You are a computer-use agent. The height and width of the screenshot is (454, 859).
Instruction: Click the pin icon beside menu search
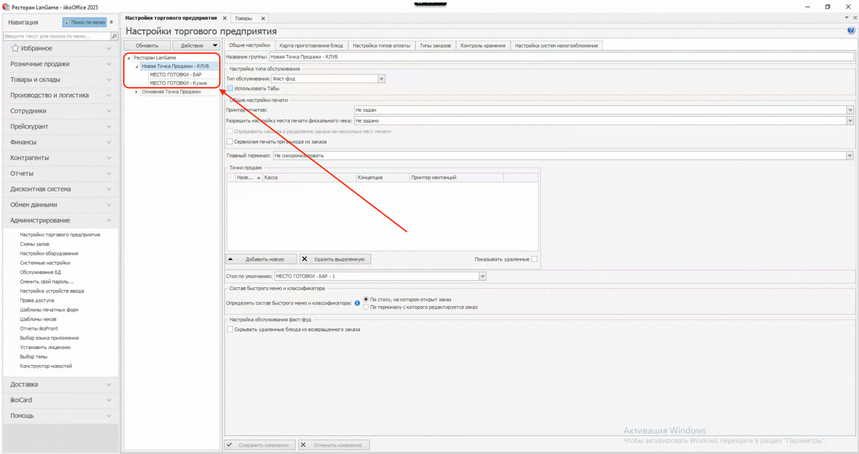click(111, 22)
